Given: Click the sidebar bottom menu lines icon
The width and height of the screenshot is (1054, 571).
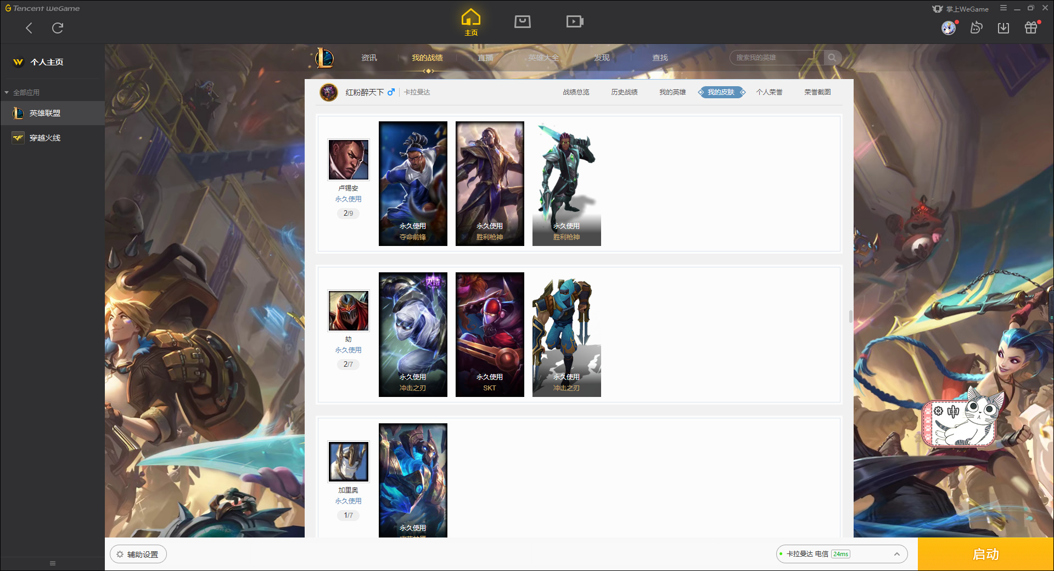Looking at the screenshot, I should tap(53, 563).
